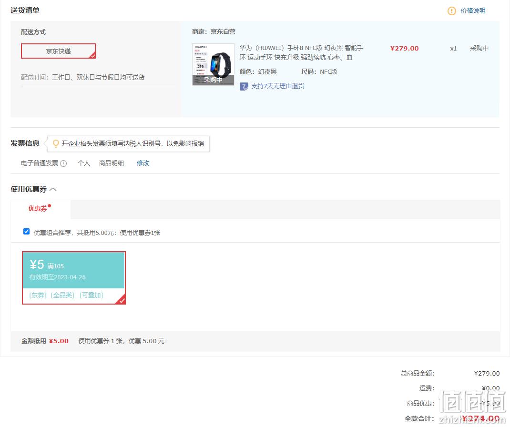The image size is (510, 428).
Task: Click the 7-day return badge icon
Action: [x=244, y=86]
